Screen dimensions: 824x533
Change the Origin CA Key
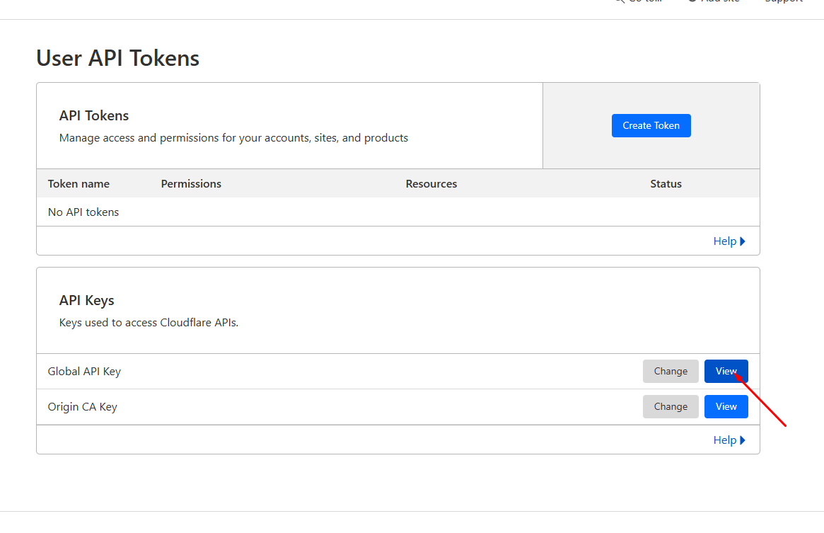click(x=671, y=407)
